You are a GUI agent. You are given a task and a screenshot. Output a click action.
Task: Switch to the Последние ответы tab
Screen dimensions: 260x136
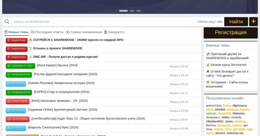[47, 32]
